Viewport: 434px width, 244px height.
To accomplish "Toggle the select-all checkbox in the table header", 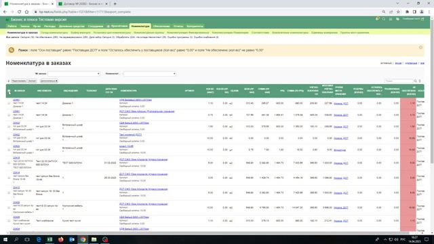I will point(9,91).
